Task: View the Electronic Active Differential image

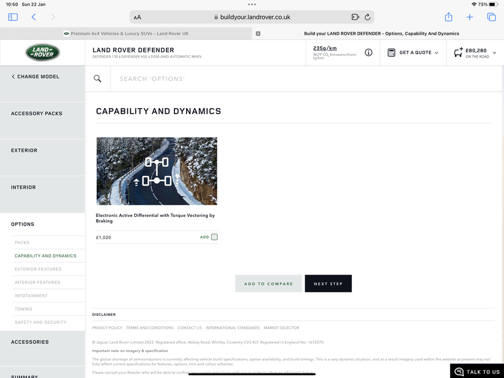Action: (x=157, y=171)
